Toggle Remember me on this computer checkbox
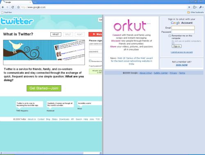The height and width of the screenshot is (155, 205). click(x=170, y=36)
